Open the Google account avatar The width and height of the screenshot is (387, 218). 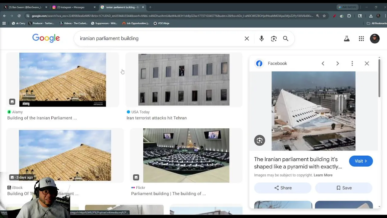tap(375, 38)
